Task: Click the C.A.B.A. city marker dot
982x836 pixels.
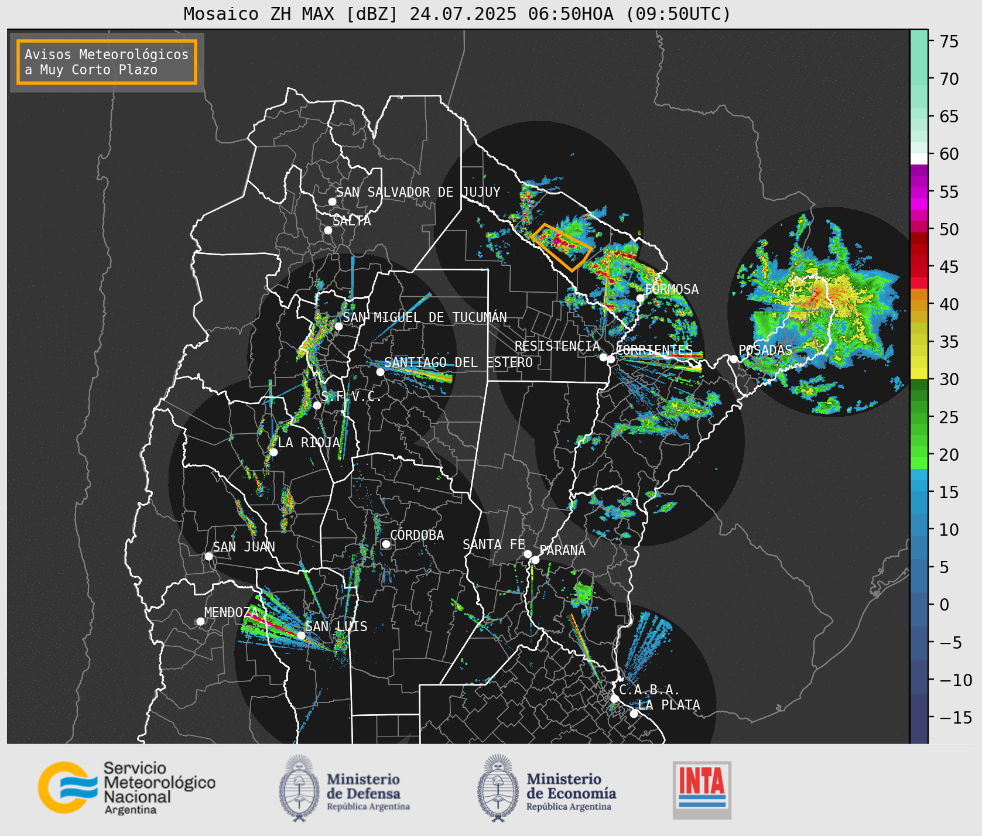Action: click(x=614, y=698)
